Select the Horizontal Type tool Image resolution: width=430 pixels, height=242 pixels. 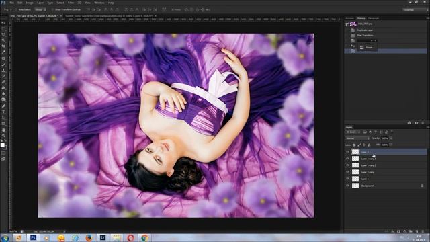(x=3, y=112)
